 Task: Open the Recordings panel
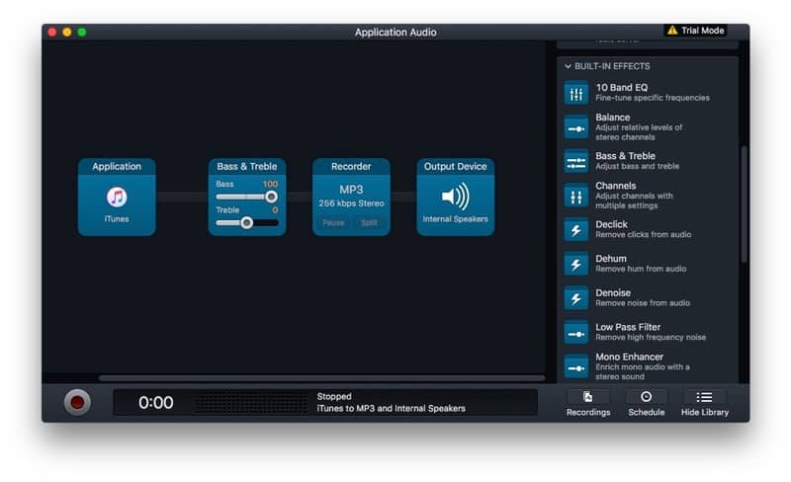(x=588, y=403)
